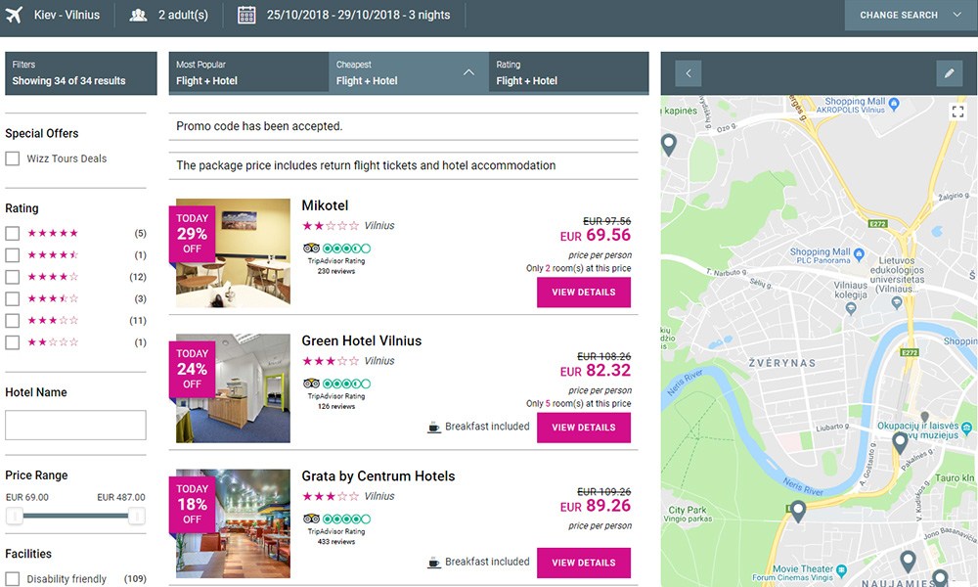Switch to Most Popular Flight + Hotel tab
Screen dimensions: 978x587
pyautogui.click(x=248, y=73)
